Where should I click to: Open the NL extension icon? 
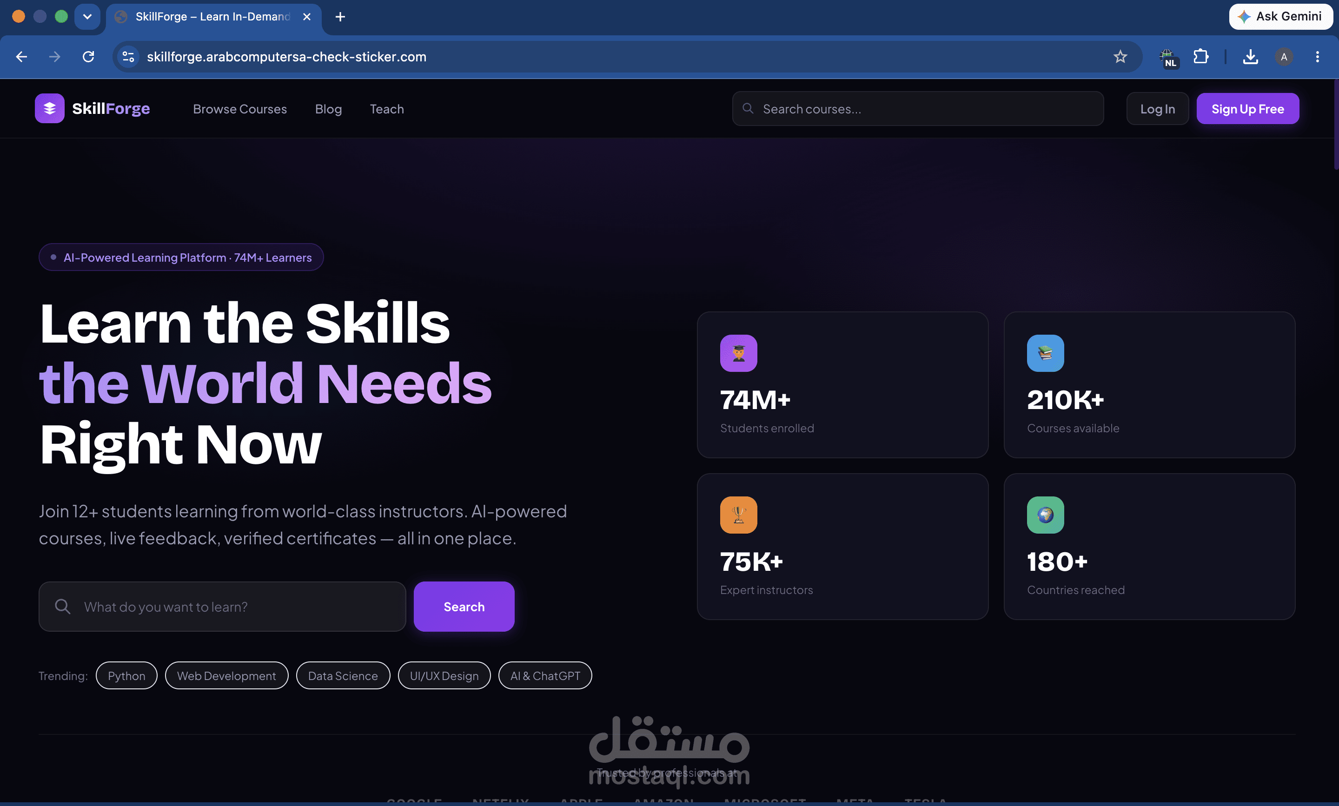point(1168,58)
